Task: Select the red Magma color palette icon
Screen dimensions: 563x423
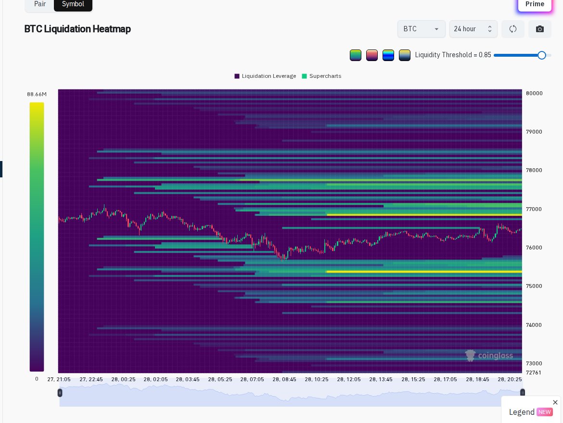Action: click(x=372, y=55)
